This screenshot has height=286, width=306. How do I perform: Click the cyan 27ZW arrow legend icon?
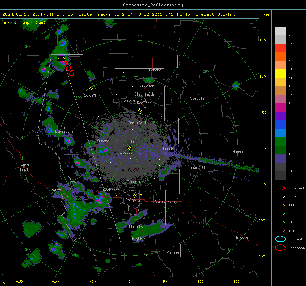pos(280,214)
